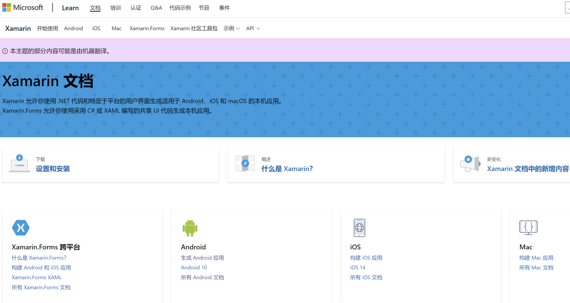
Task: Click the 新变化 label on the third card
Action: [x=493, y=159]
